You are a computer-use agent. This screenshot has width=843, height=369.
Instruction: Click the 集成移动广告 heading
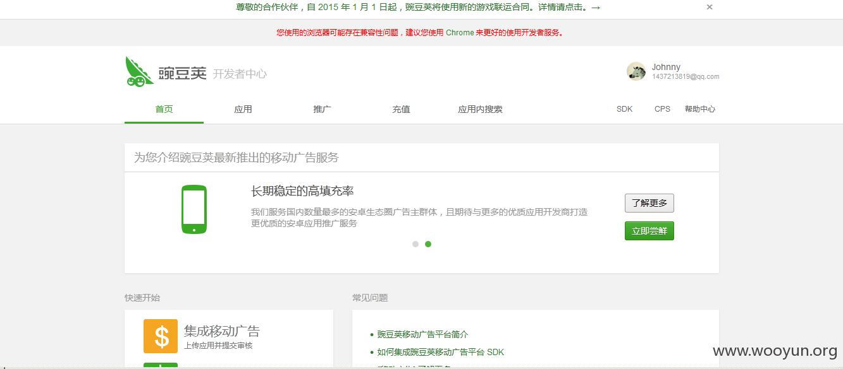pos(221,331)
